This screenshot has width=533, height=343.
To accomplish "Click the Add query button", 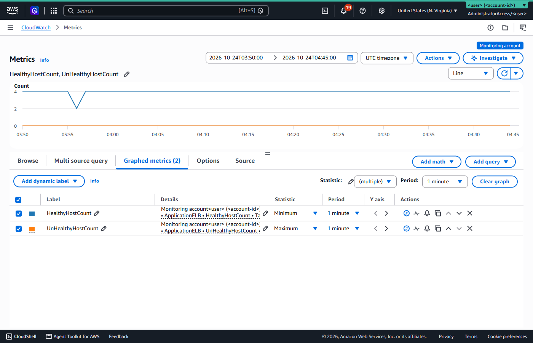I will [x=490, y=162].
